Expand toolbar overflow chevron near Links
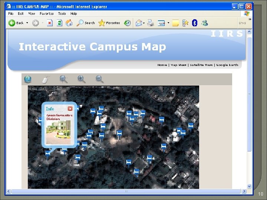The image size is (267, 200). pos(250,19)
